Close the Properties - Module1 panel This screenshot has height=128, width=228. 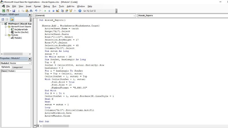(30, 59)
